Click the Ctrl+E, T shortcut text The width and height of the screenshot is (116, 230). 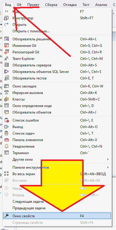click(87, 78)
